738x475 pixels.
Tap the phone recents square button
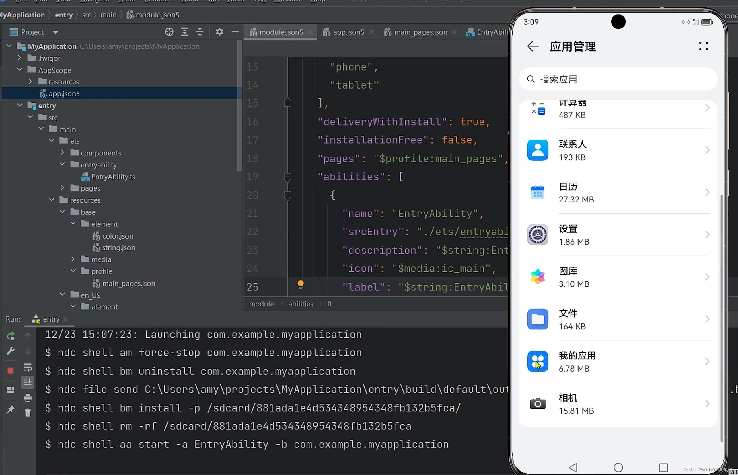click(x=663, y=468)
